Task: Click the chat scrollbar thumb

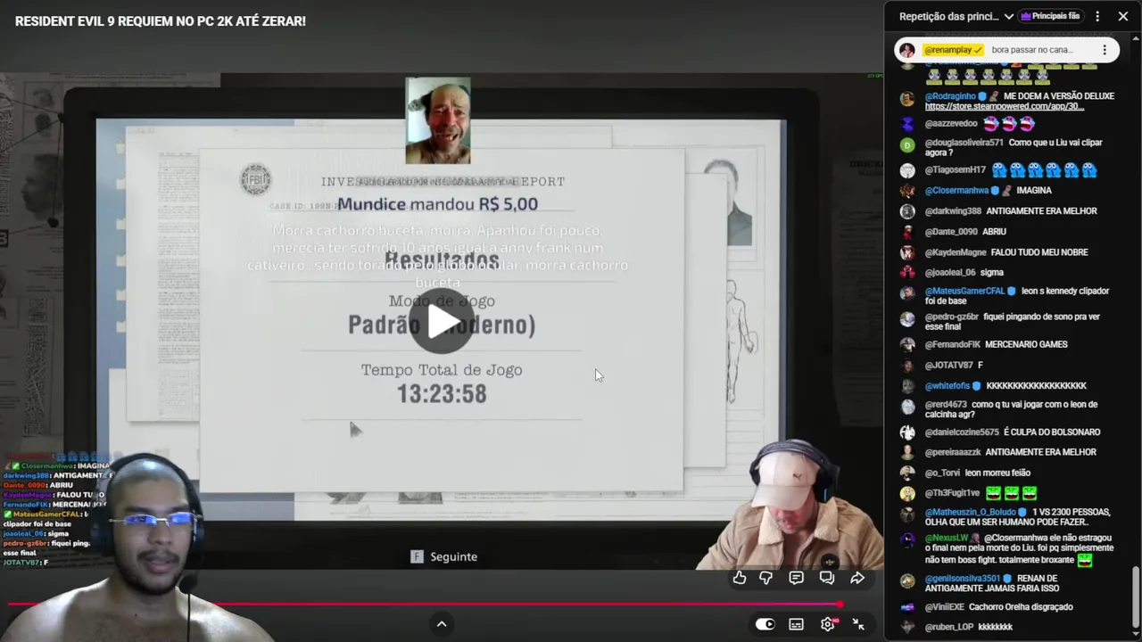Action: click(x=1136, y=598)
